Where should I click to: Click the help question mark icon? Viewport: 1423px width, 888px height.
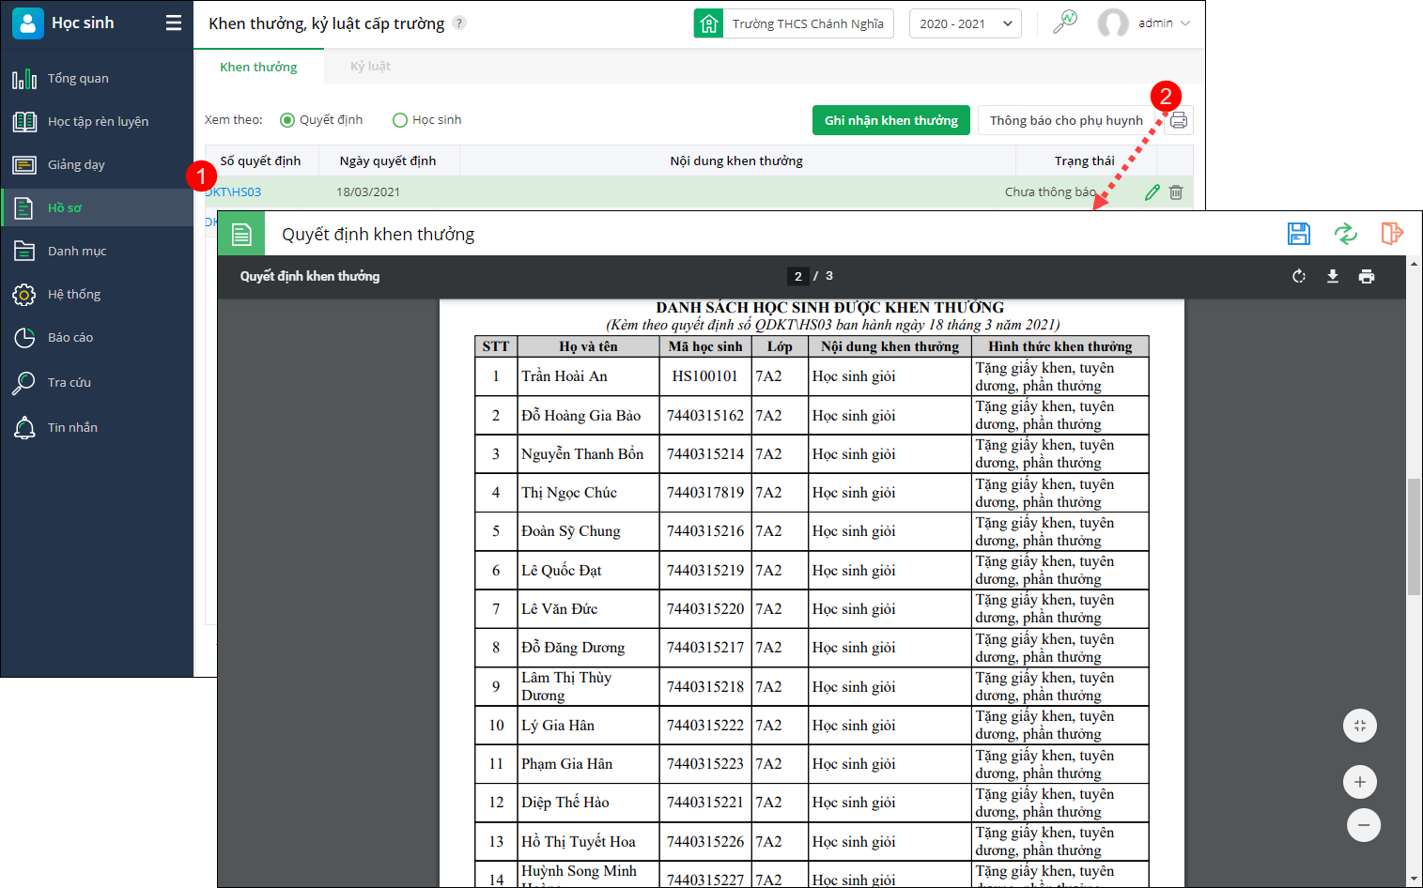(459, 23)
